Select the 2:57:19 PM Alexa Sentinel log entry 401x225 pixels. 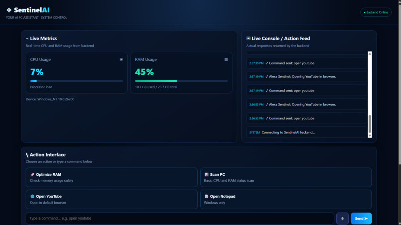click(306, 76)
